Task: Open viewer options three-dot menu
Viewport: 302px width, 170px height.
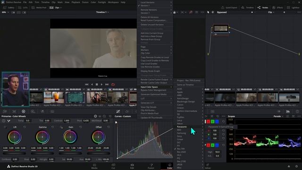Action: click(202, 12)
